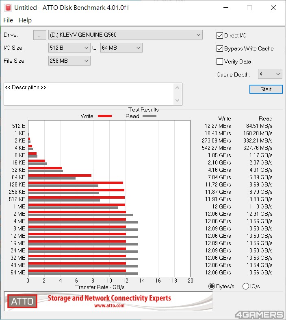
Task: Click the Storage and Network Connectivity Experts banner
Action: pos(109,298)
